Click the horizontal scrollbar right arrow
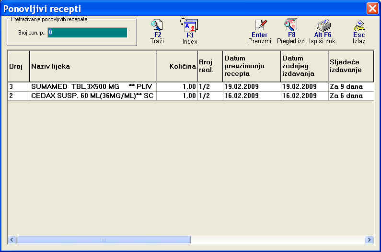Screen dimensions: 381x252 [x=369, y=240]
